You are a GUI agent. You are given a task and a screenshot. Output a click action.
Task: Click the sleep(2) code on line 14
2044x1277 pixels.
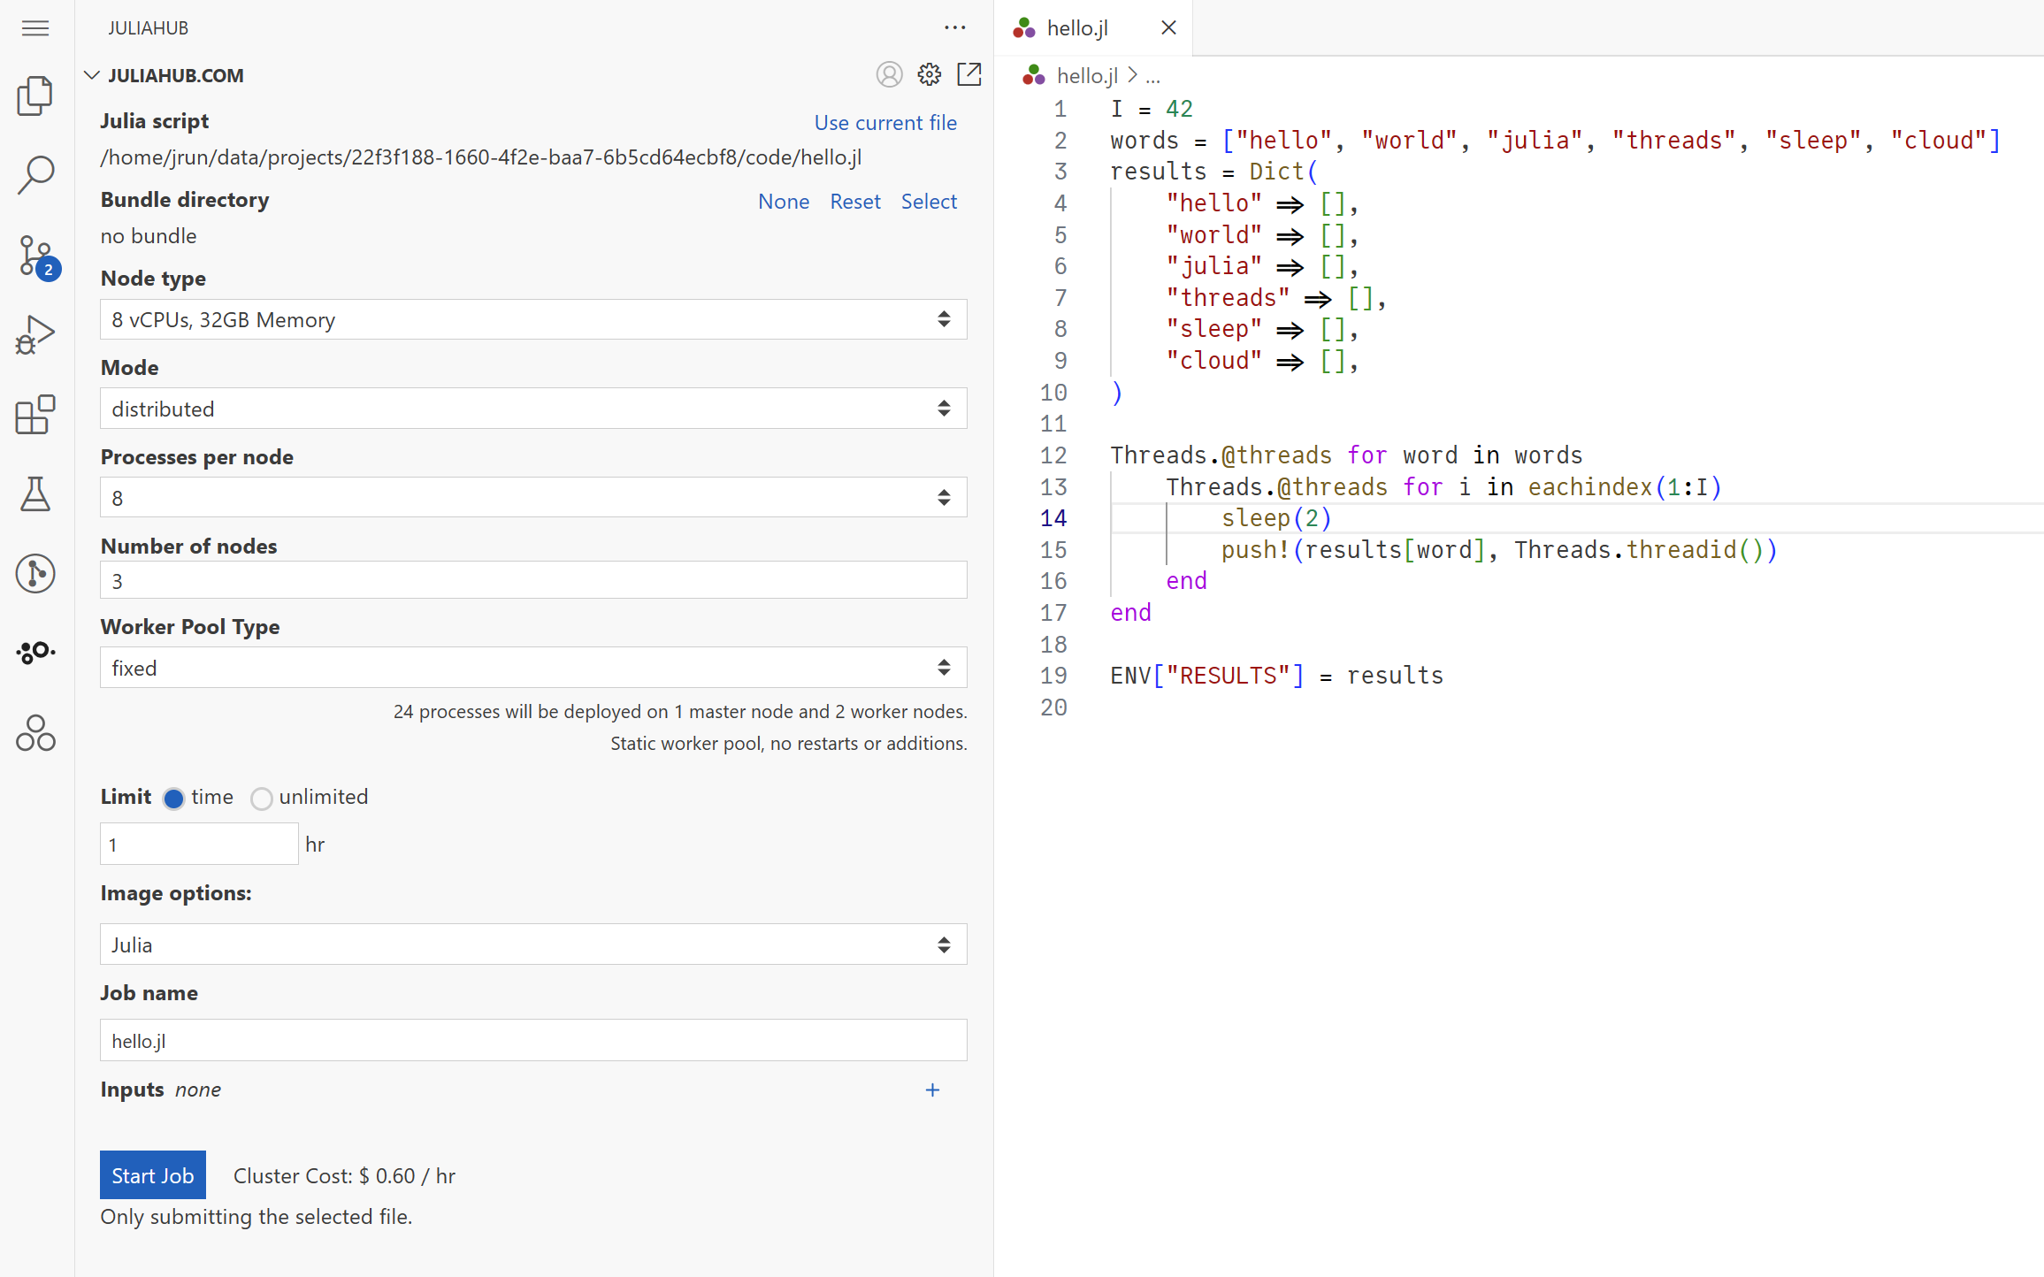[1276, 518]
